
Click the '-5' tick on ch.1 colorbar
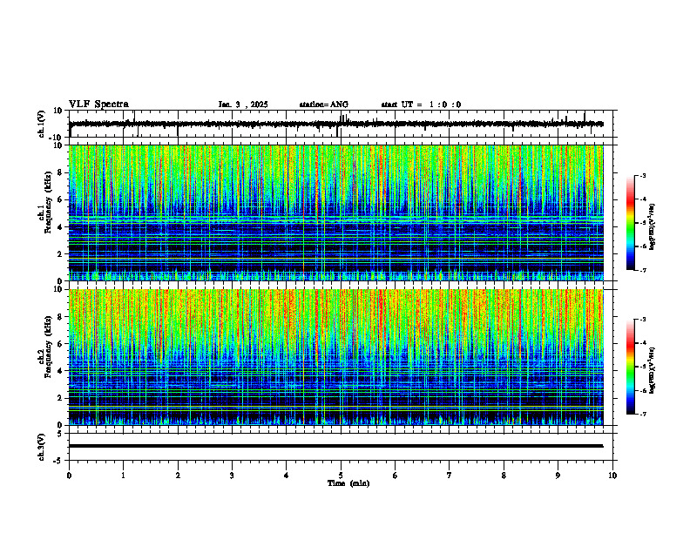coord(643,223)
